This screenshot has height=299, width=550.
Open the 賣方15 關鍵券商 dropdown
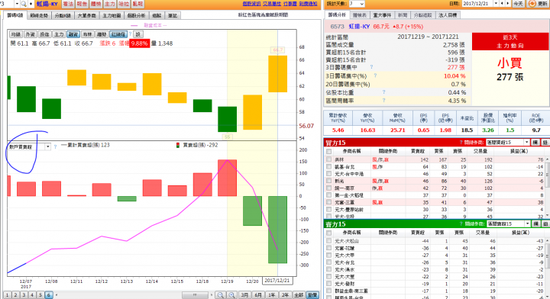click(508, 223)
